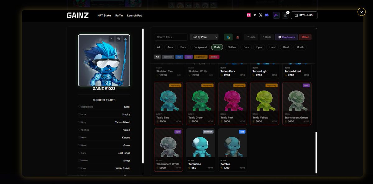Open the Raffle page
This screenshot has height=184, width=373.
(119, 16)
